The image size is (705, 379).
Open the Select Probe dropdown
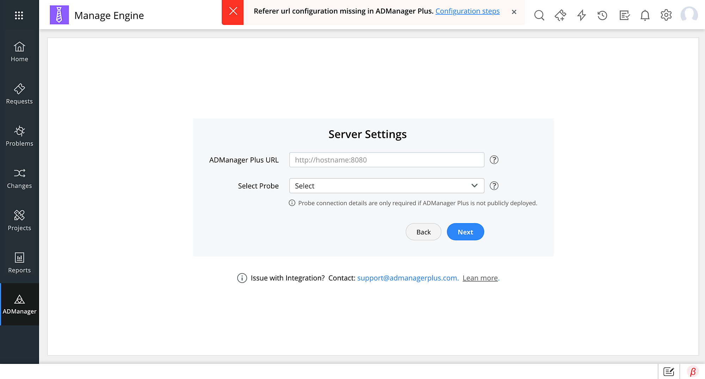pos(387,185)
